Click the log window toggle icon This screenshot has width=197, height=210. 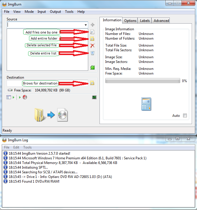tap(8, 97)
